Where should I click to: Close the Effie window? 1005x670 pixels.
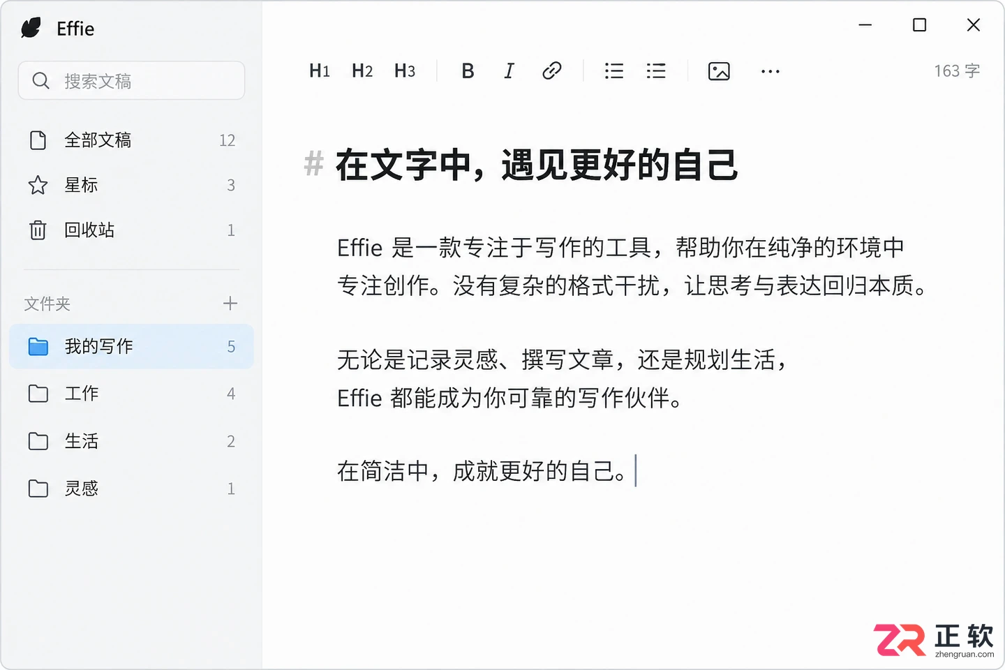(x=974, y=25)
